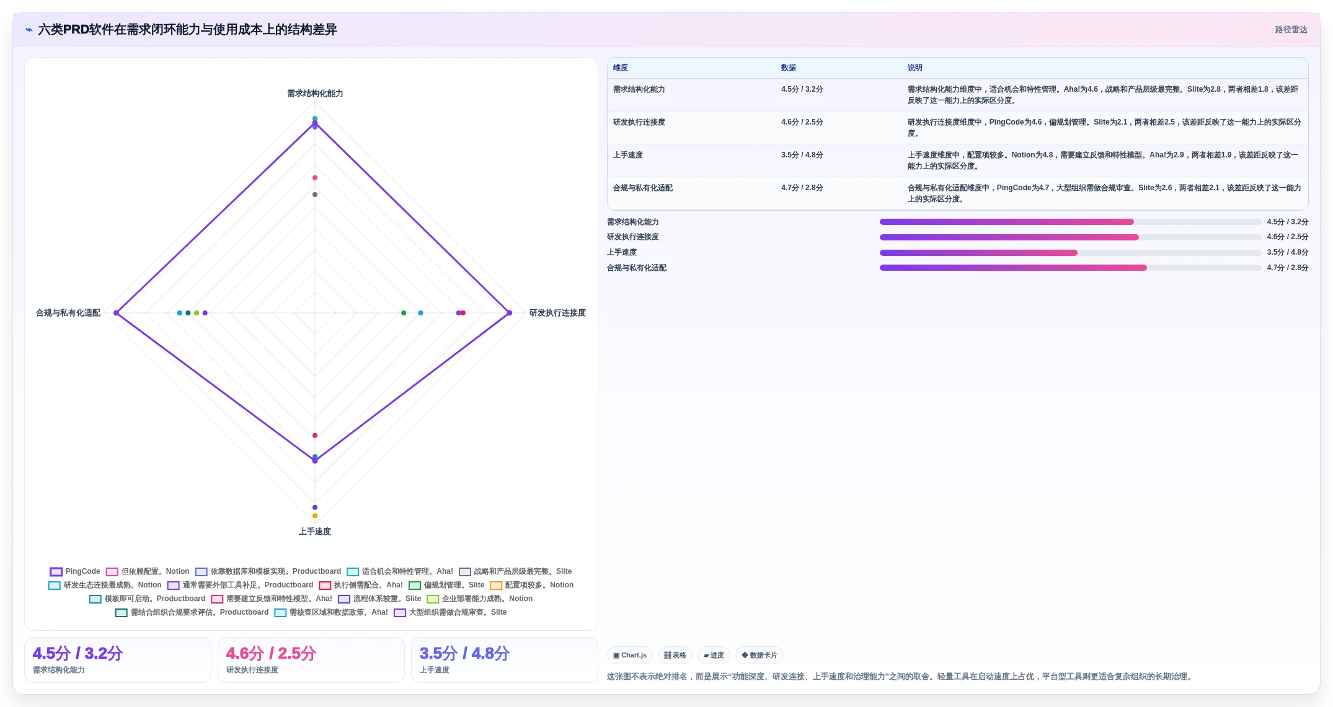Viewport: 1333px width, 707px height.
Task: Click the 需求结构化能力 radar axis label
Action: (315, 94)
